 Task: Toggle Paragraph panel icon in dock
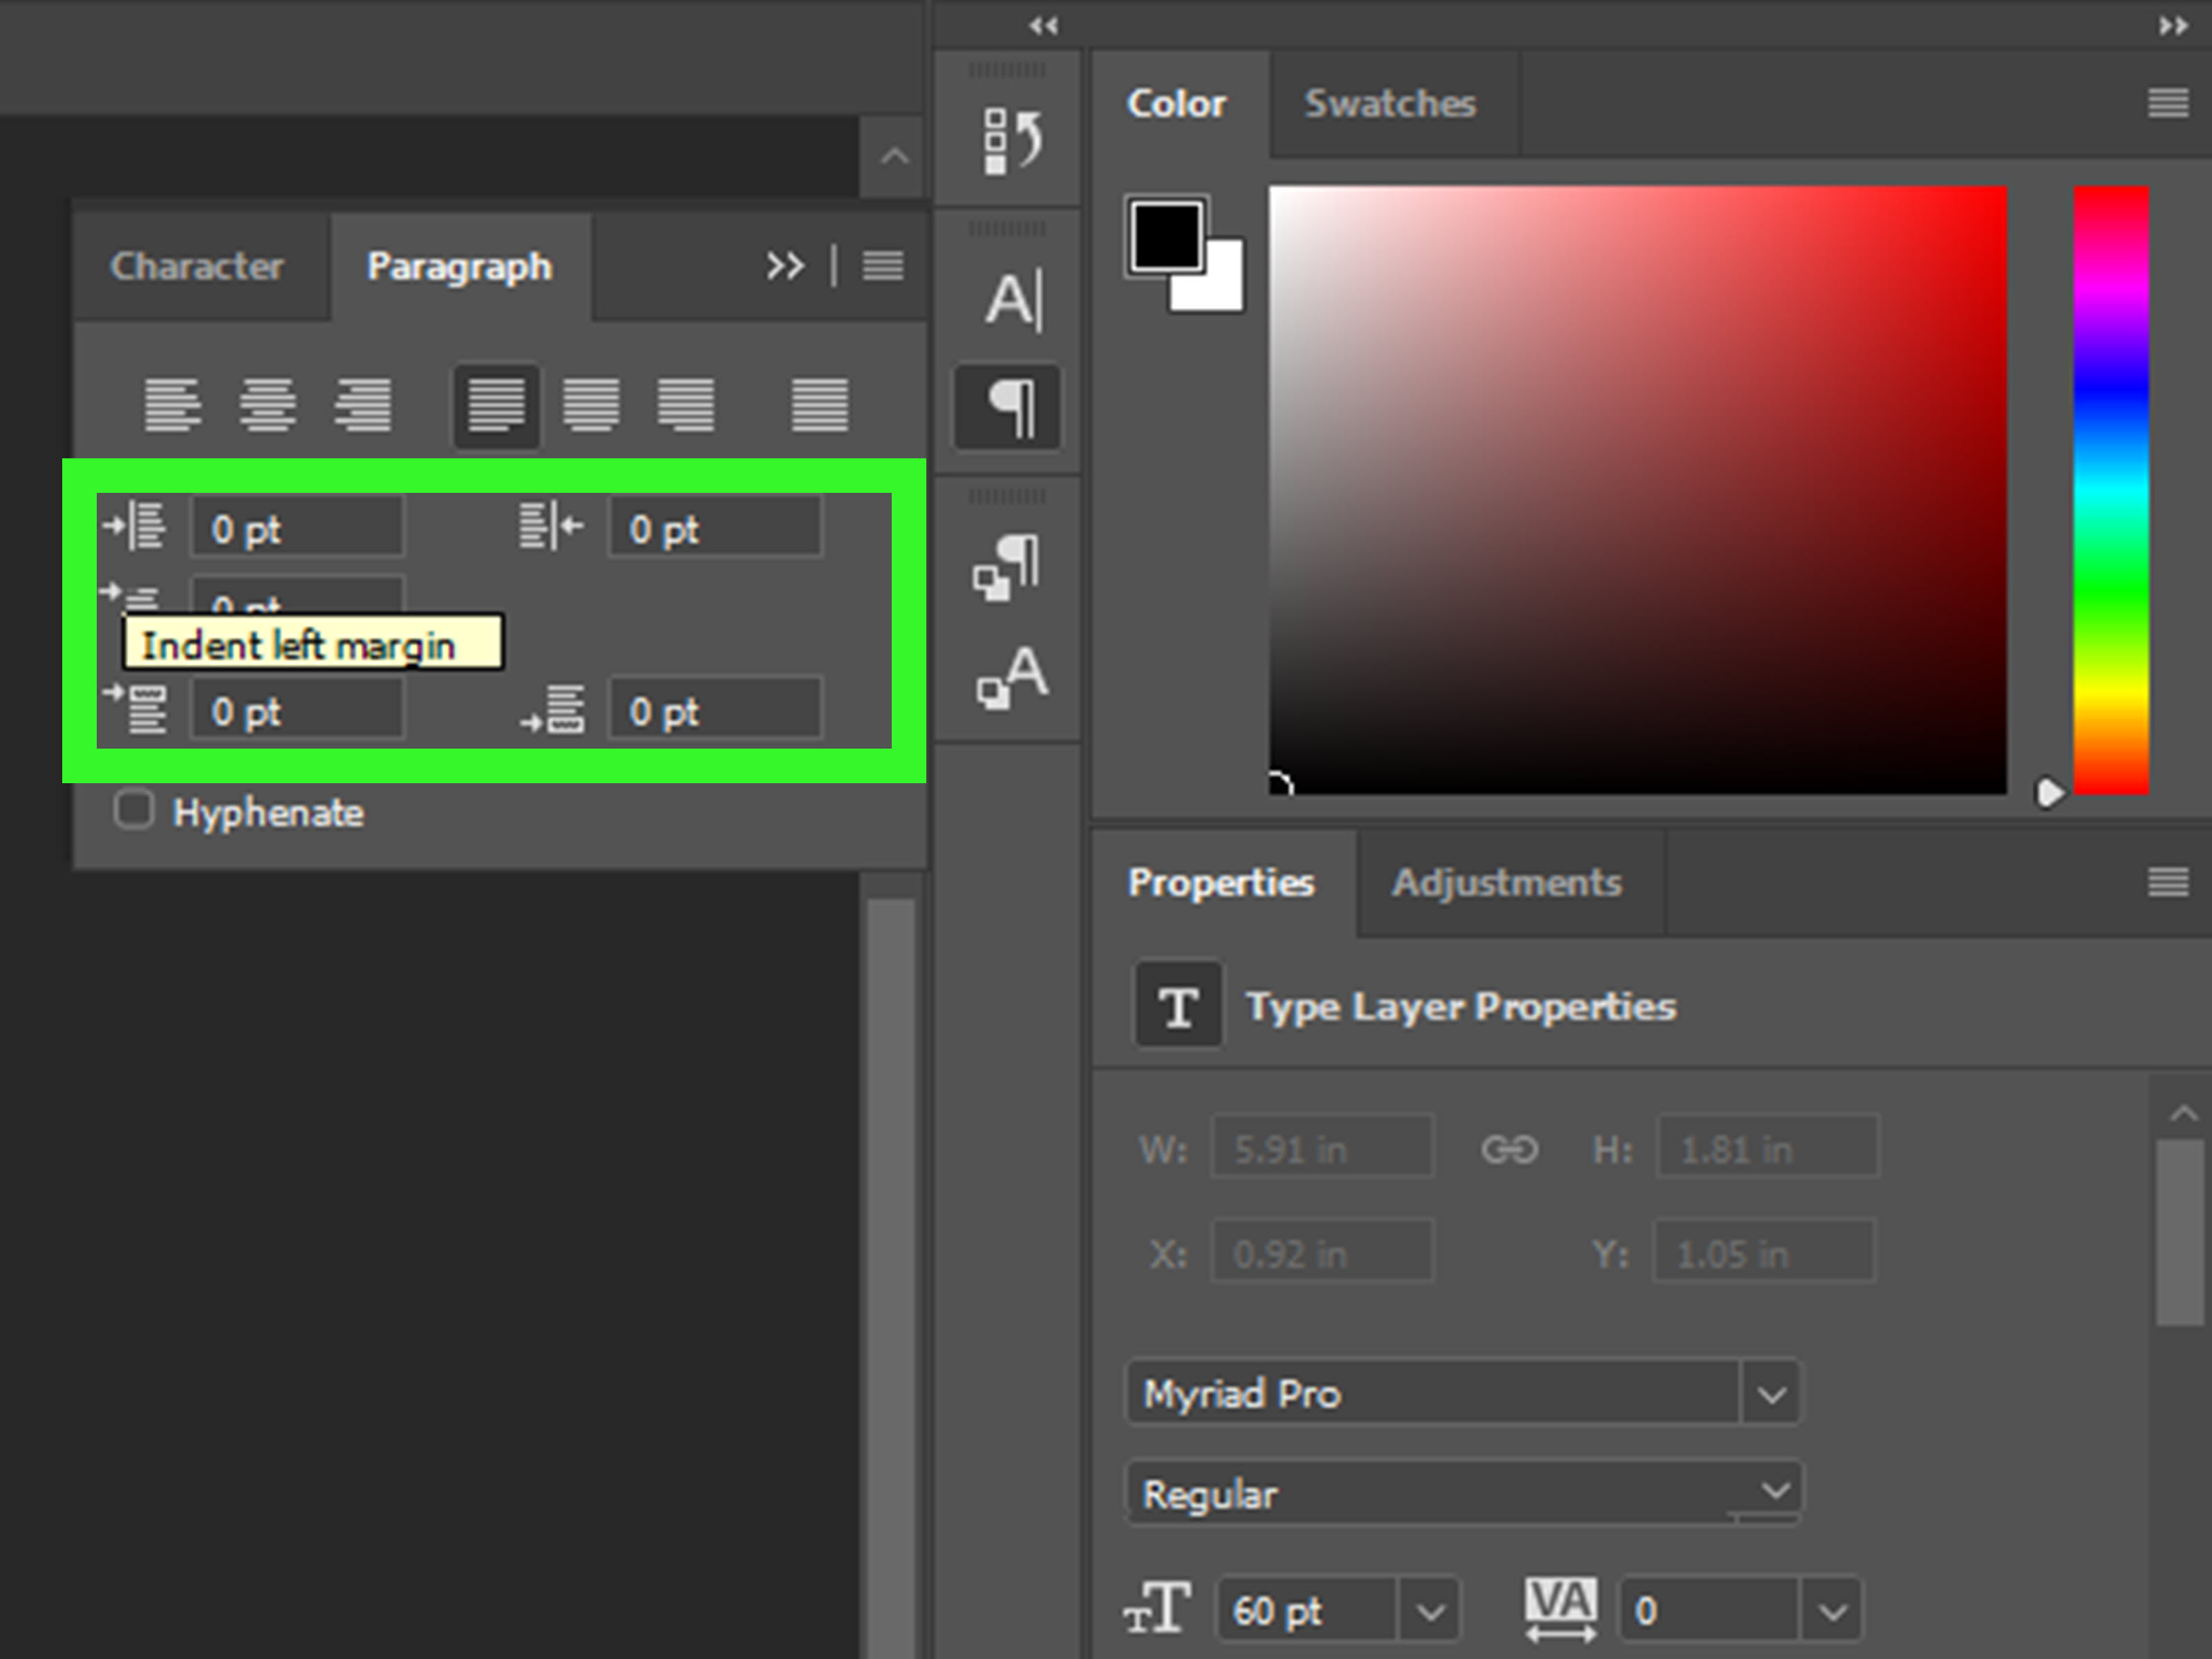1008,407
